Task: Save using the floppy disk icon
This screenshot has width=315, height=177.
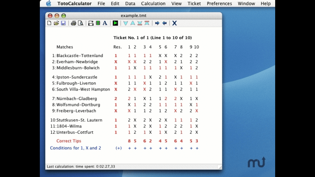Action: [x=63, y=23]
